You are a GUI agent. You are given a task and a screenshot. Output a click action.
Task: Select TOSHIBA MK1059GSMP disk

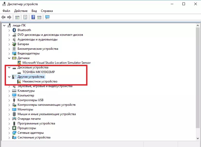pos(39,72)
